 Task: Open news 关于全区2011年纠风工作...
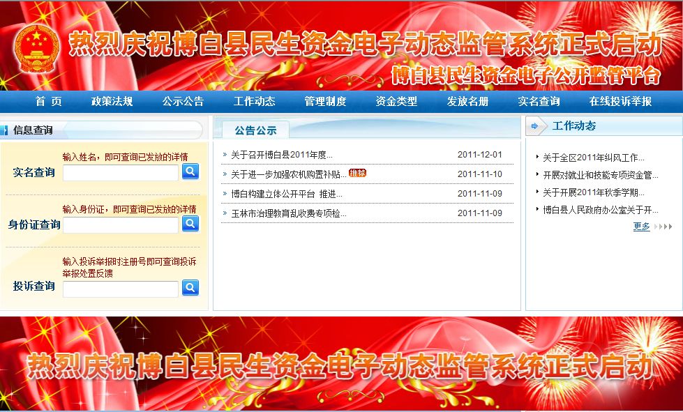pyautogui.click(x=594, y=158)
